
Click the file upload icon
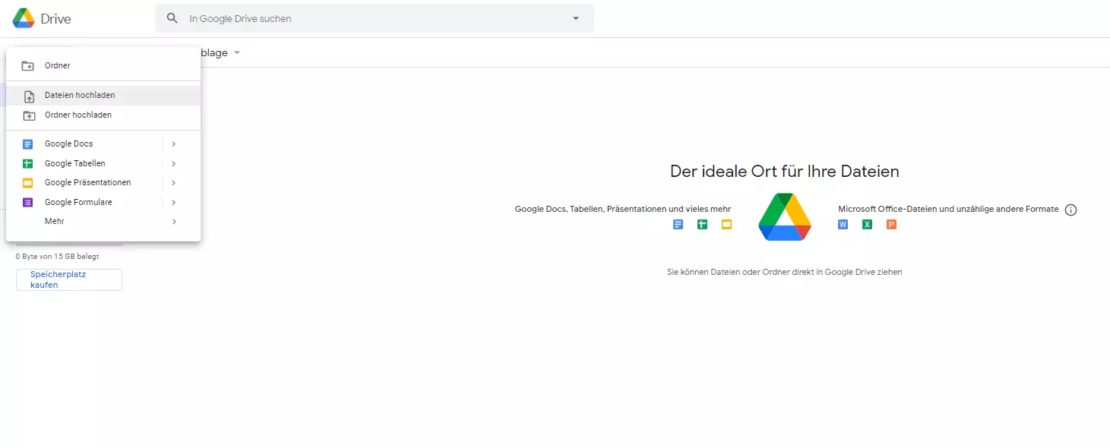tap(28, 96)
